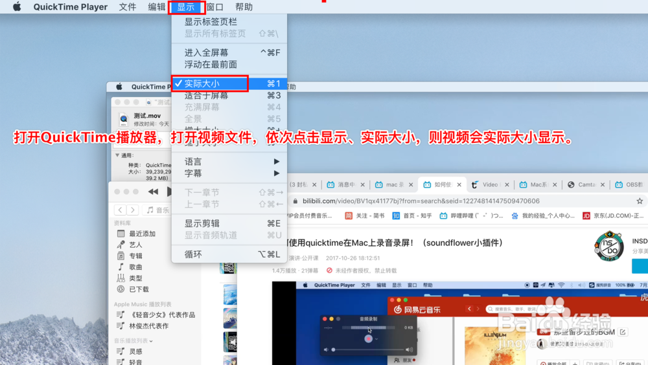The height and width of the screenshot is (365, 648).
Task: Choose 进入全屏幕 from the display menu
Action: point(229,52)
